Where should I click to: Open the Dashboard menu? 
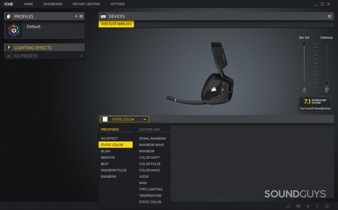(52, 4)
